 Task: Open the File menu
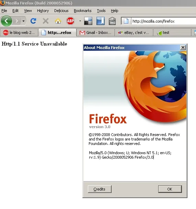[x=4, y=11]
